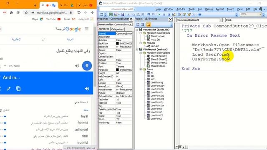
Task: Select English as the language
Action: 17,39
